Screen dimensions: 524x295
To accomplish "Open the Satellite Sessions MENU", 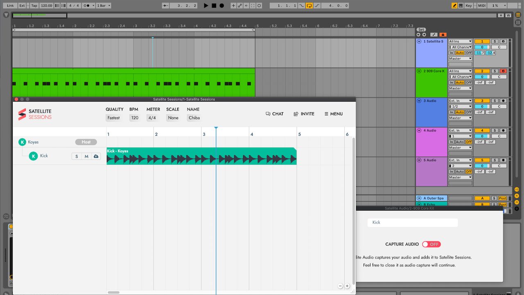I will 334,114.
